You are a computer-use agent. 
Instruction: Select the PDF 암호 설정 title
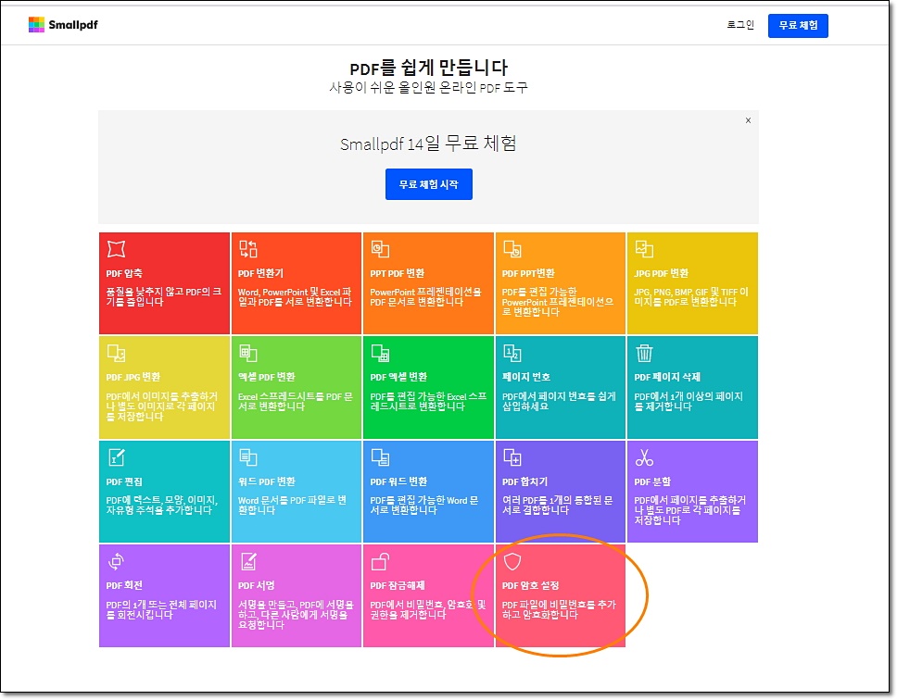530,586
